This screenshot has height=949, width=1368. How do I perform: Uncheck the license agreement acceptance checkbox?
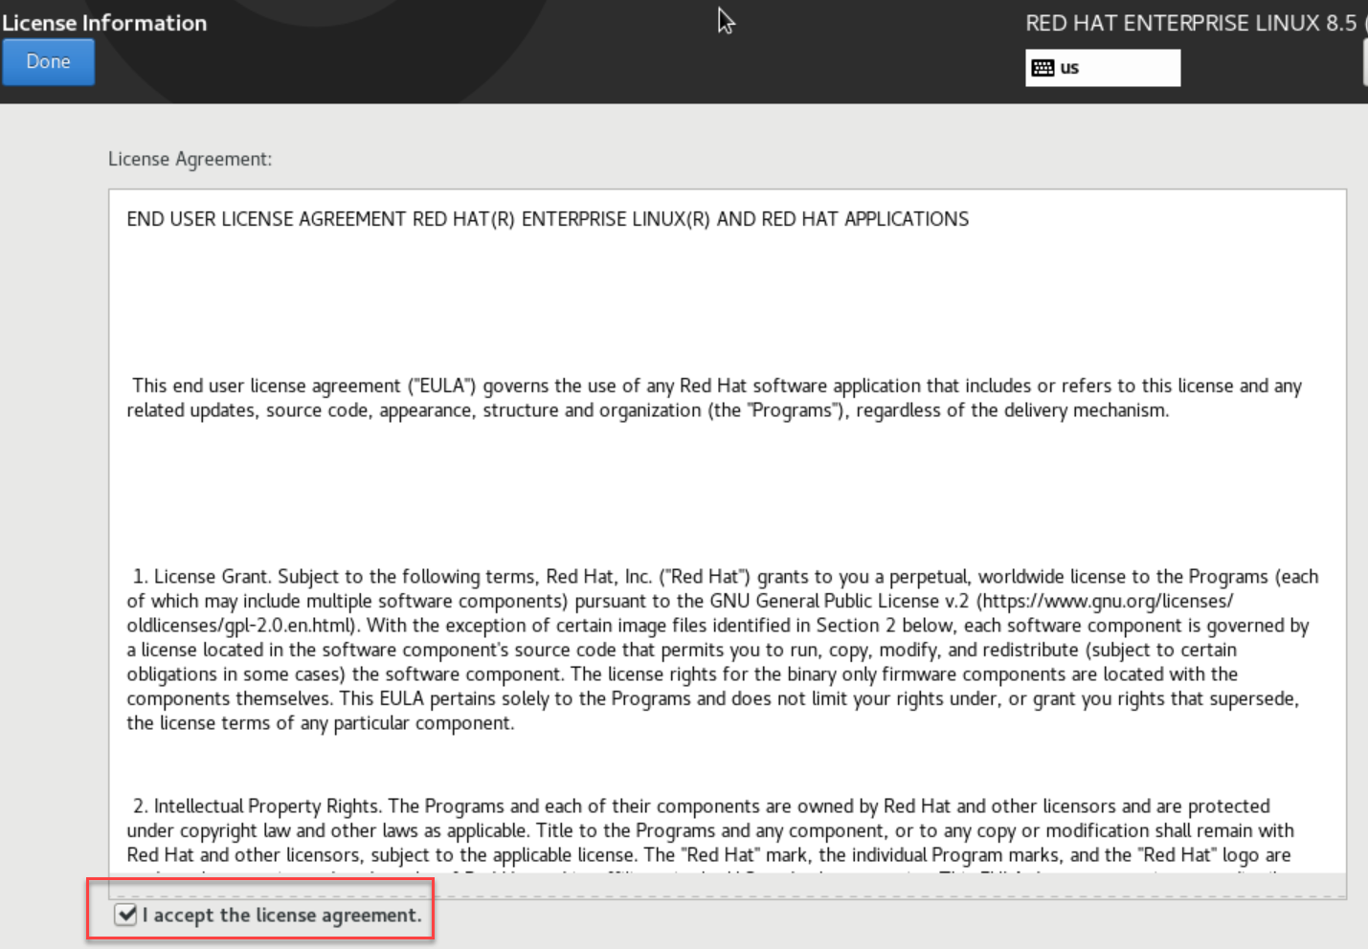pos(125,915)
